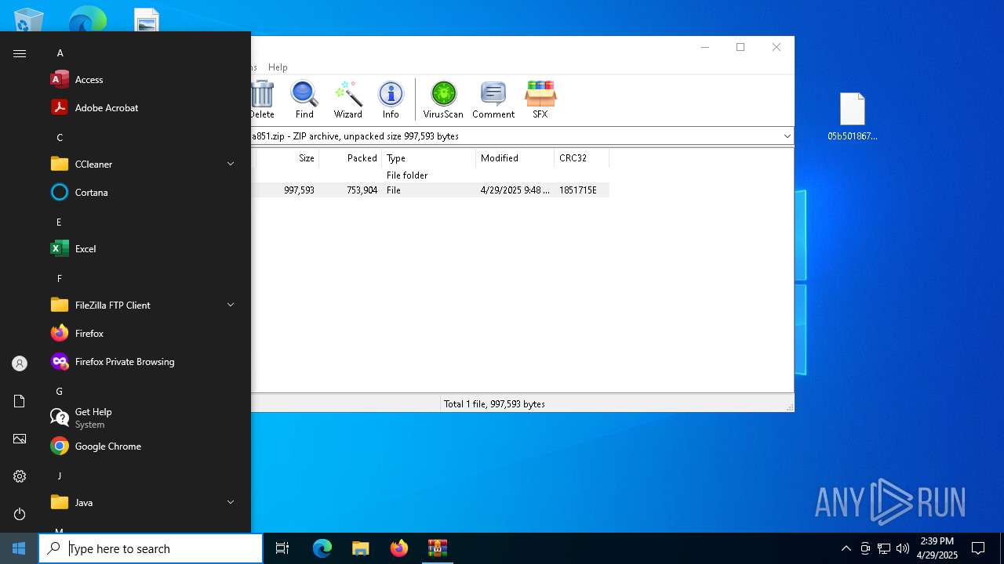
Task: Sort by Packed column header
Action: click(x=351, y=158)
